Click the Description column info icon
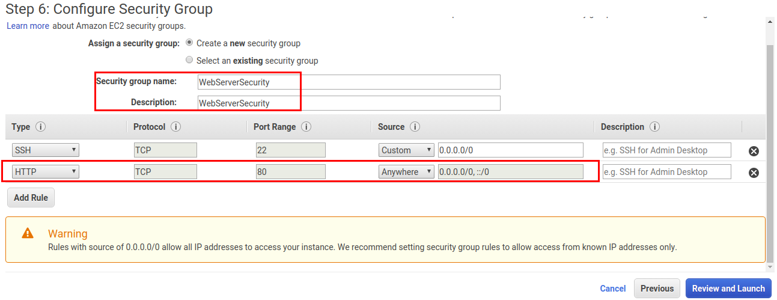This screenshot has width=777, height=300. (654, 127)
